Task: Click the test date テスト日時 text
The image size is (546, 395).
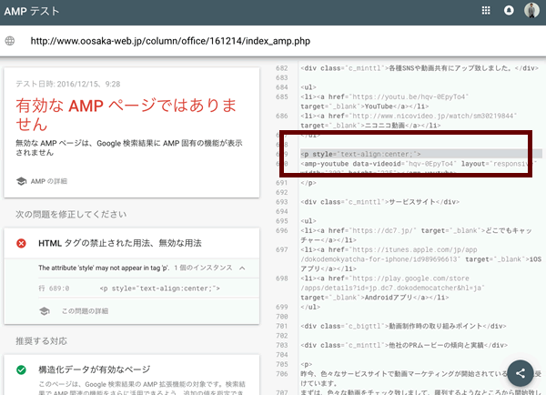Action: [x=68, y=84]
